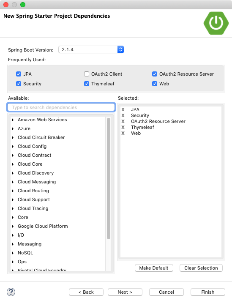This screenshot has width=232, height=303.
Task: Expand the Cloud Config tree node
Action: tap(13, 147)
